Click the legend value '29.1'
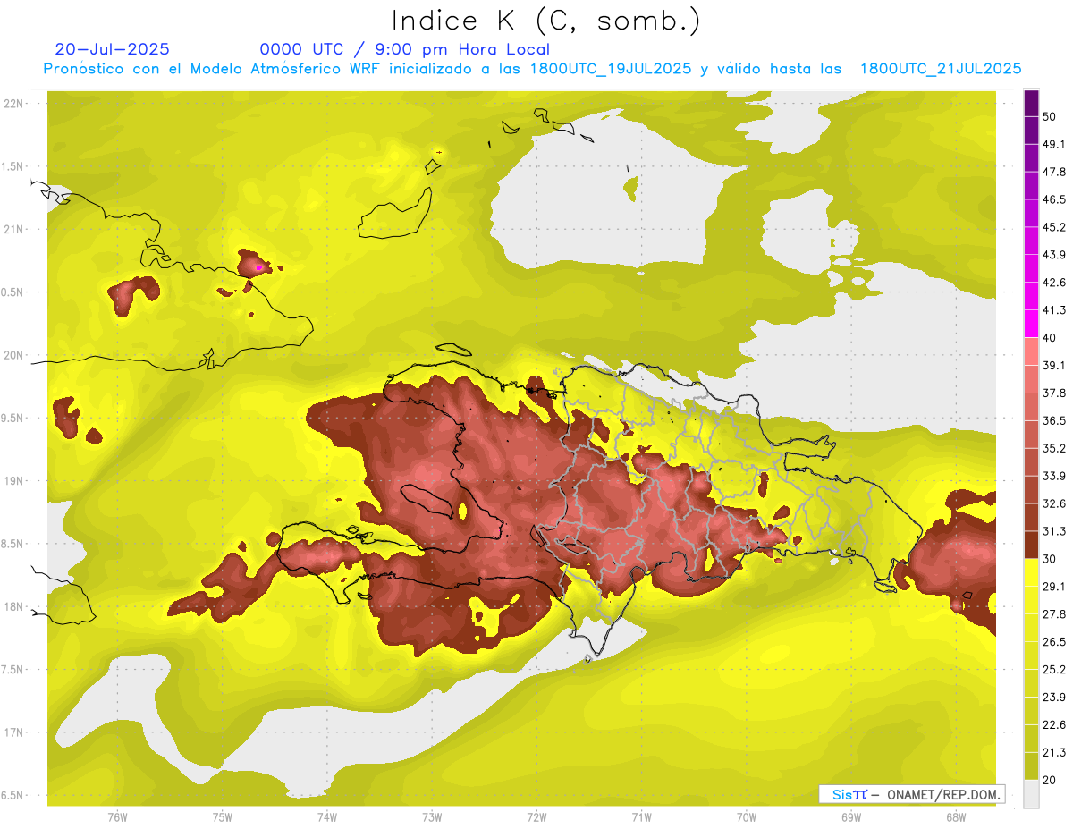 coord(1054,587)
